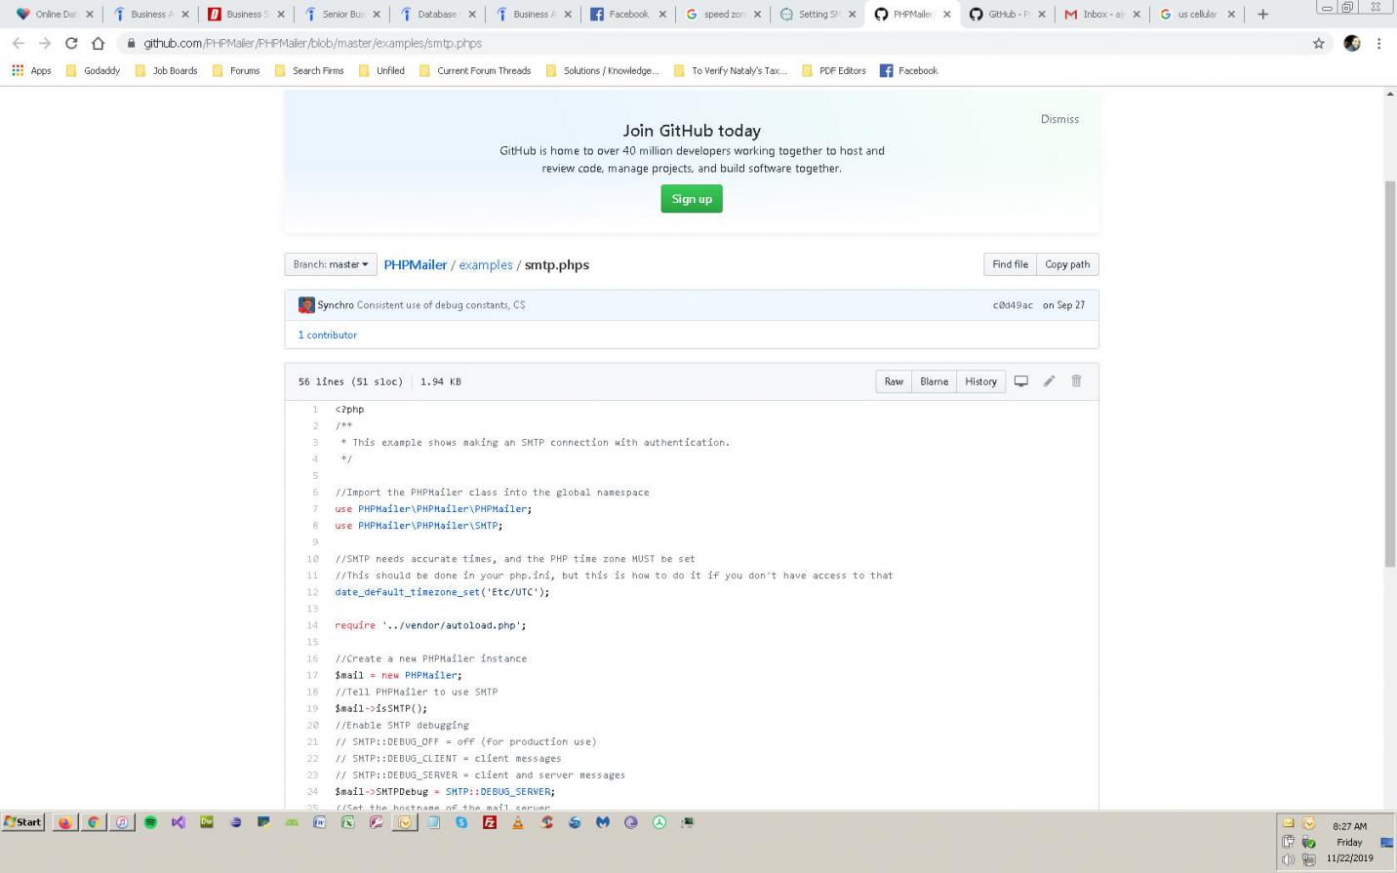Launch Chrome from the taskbar quick launch

[x=93, y=822]
